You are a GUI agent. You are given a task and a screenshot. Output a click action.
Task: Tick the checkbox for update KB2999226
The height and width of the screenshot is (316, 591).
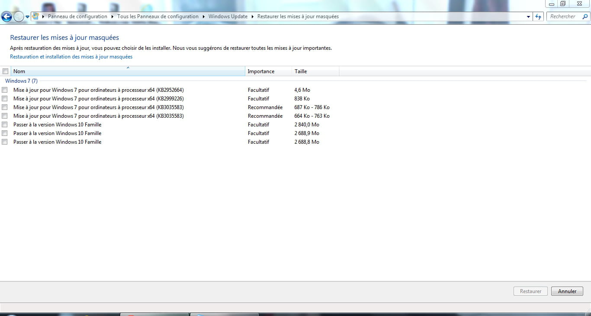pyautogui.click(x=5, y=99)
